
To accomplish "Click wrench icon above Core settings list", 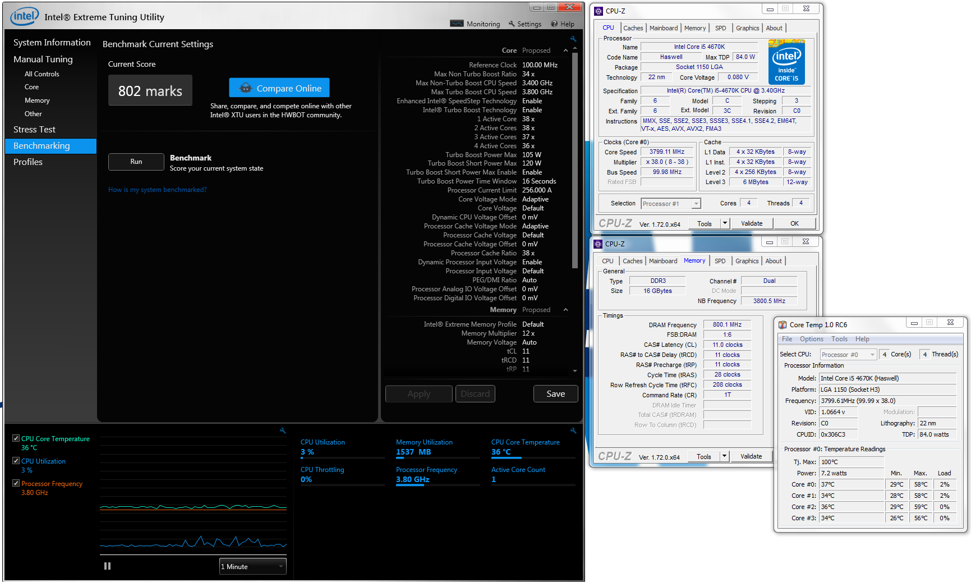I will click(573, 39).
